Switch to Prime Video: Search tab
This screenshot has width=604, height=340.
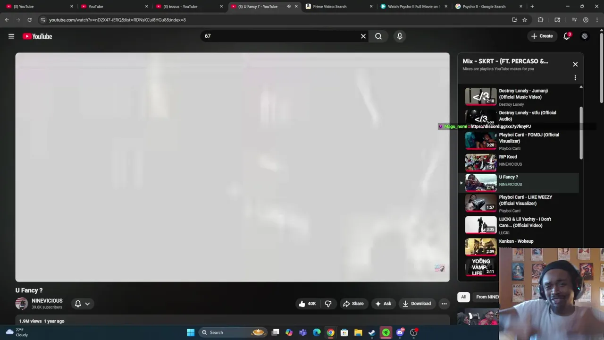[x=339, y=7]
